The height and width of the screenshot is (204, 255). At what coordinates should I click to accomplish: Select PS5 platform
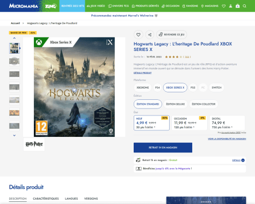(x=193, y=88)
